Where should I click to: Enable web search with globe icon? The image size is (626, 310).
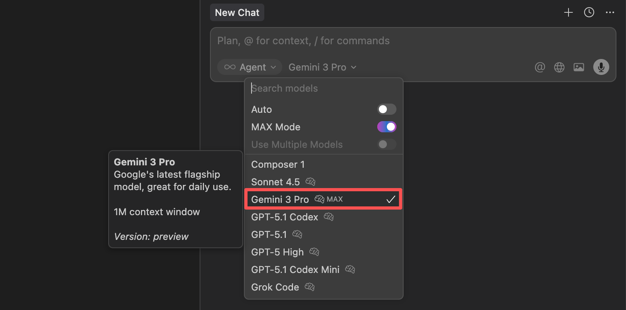point(559,67)
